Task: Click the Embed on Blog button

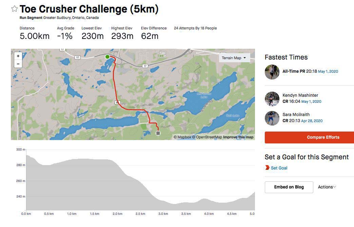Action: (289, 187)
